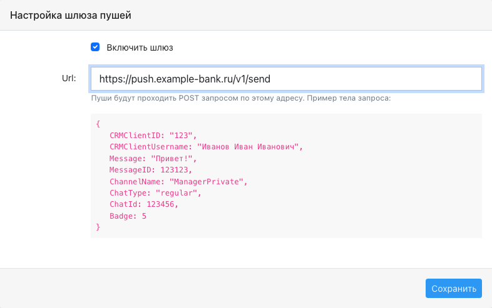Click the POST request hint text
This screenshot has height=308, width=492.
[240, 98]
